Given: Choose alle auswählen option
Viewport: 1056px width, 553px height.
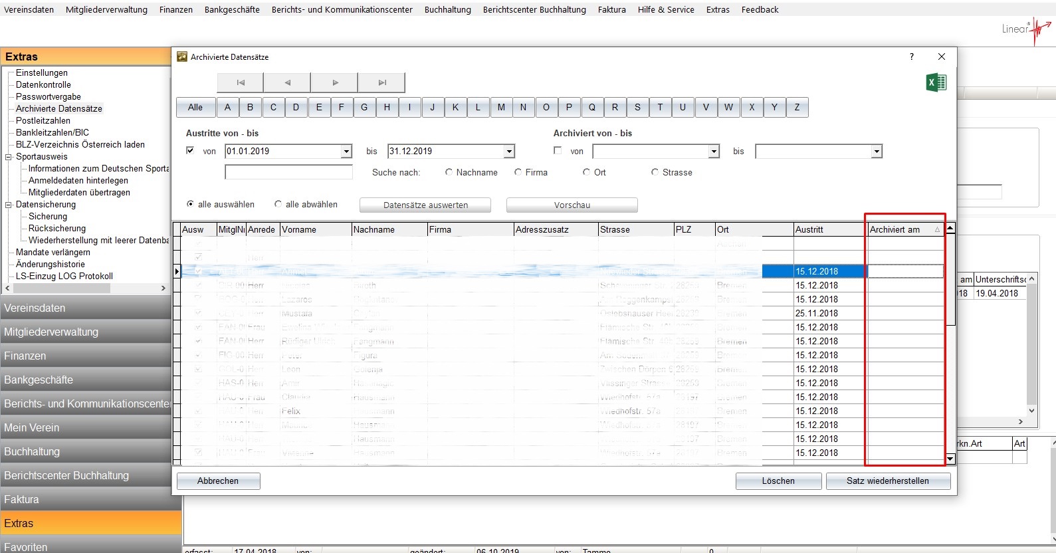Looking at the screenshot, I should pyautogui.click(x=191, y=204).
